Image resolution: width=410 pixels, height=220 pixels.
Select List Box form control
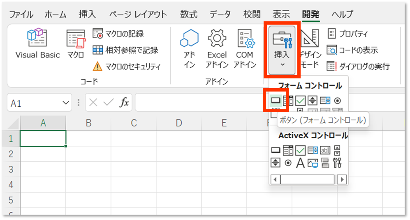[x=325, y=101]
